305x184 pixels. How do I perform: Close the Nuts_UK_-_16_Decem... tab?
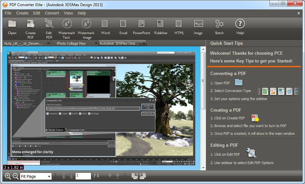click(48, 43)
